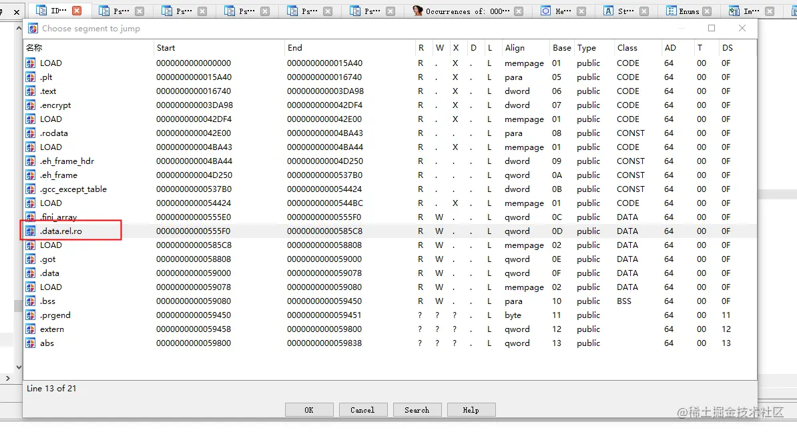
Task: Click end address 000000000004BA43 of .rodata
Action: point(325,133)
